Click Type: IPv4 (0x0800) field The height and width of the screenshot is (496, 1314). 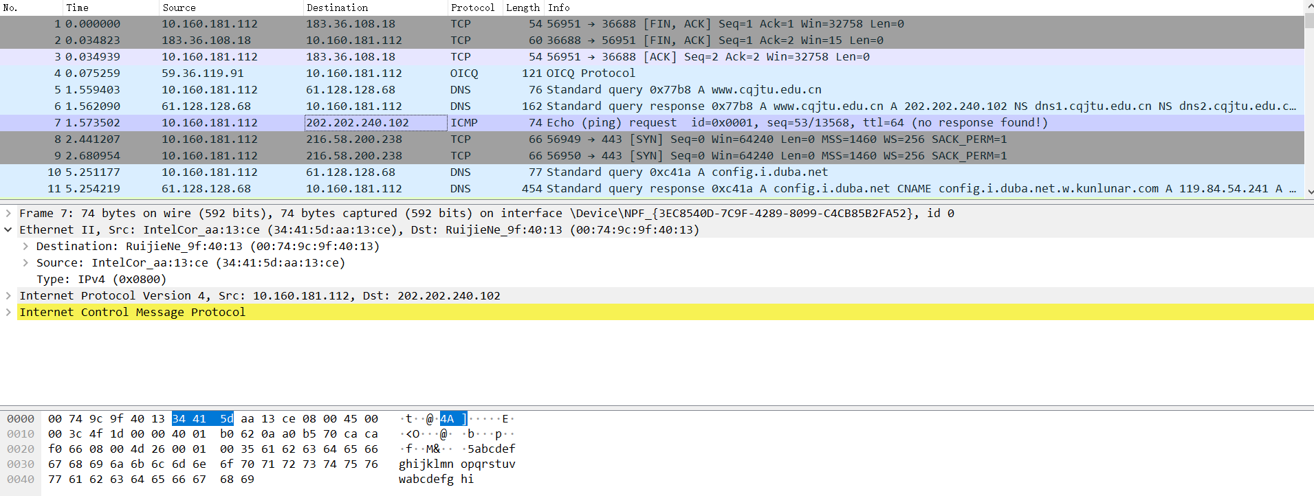click(101, 279)
